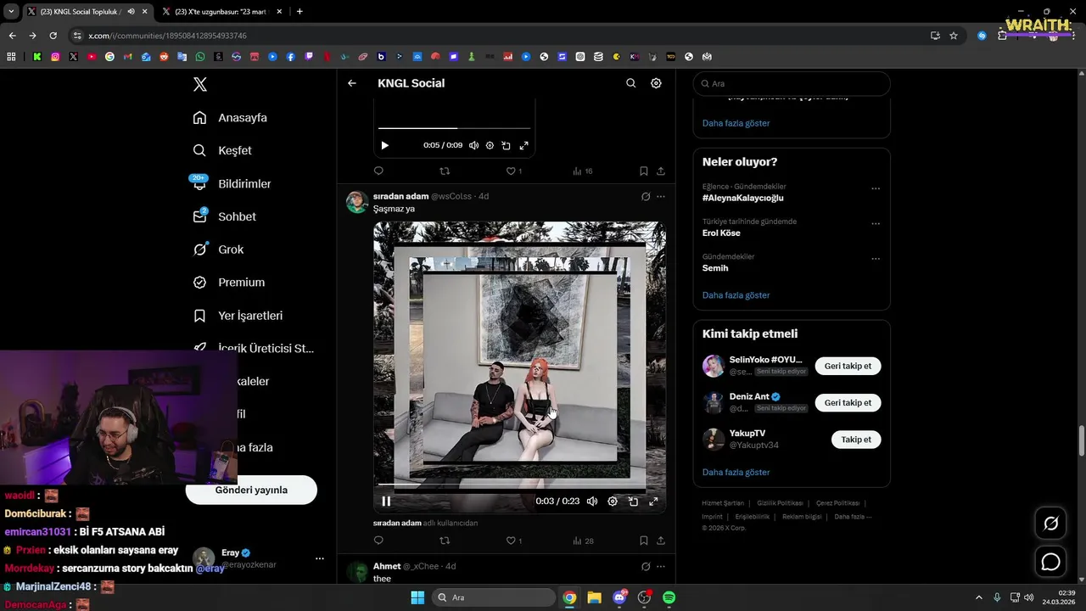Bookmark the Şaşmaz ya post
The height and width of the screenshot is (611, 1086).
pos(644,541)
